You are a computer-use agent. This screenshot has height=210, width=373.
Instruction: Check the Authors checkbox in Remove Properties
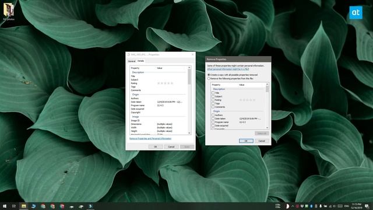click(213, 115)
